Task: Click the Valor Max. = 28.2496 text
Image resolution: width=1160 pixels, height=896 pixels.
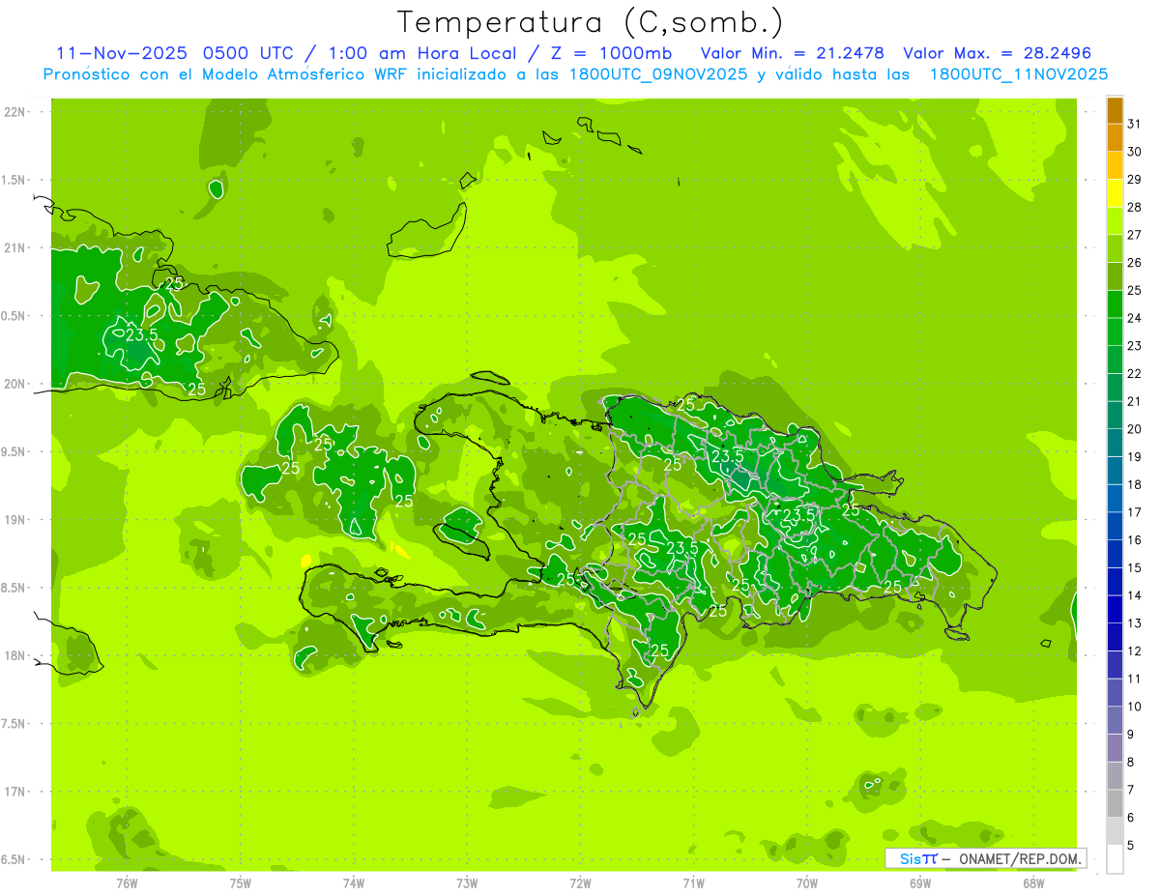Action: (x=997, y=53)
